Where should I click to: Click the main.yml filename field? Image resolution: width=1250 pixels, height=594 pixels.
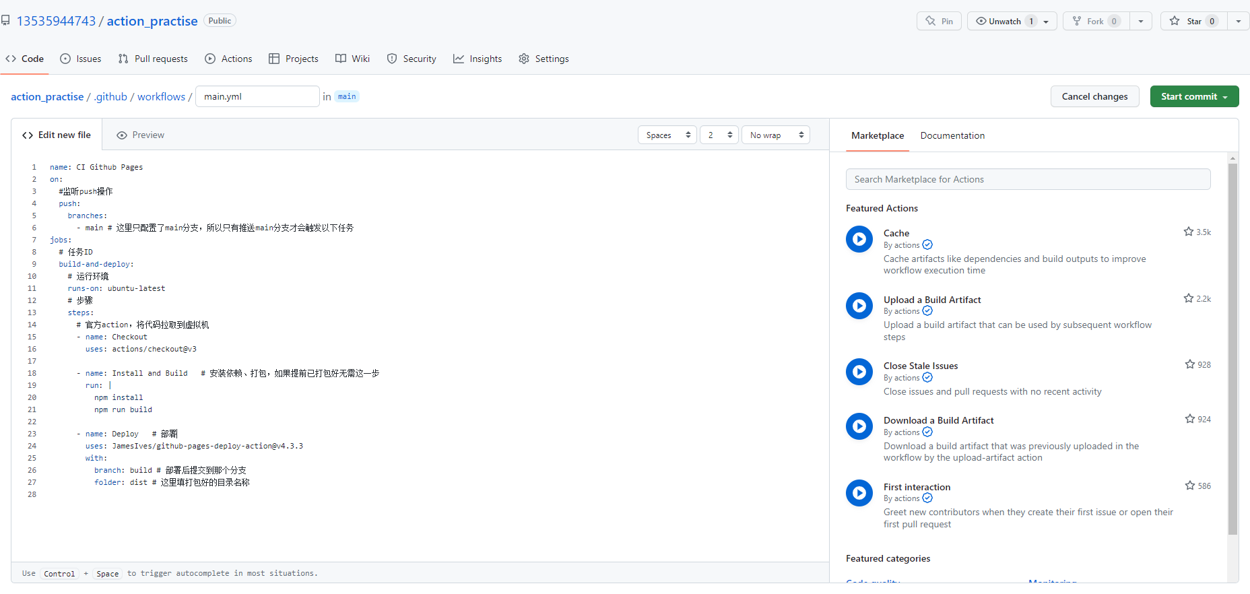[x=257, y=96]
